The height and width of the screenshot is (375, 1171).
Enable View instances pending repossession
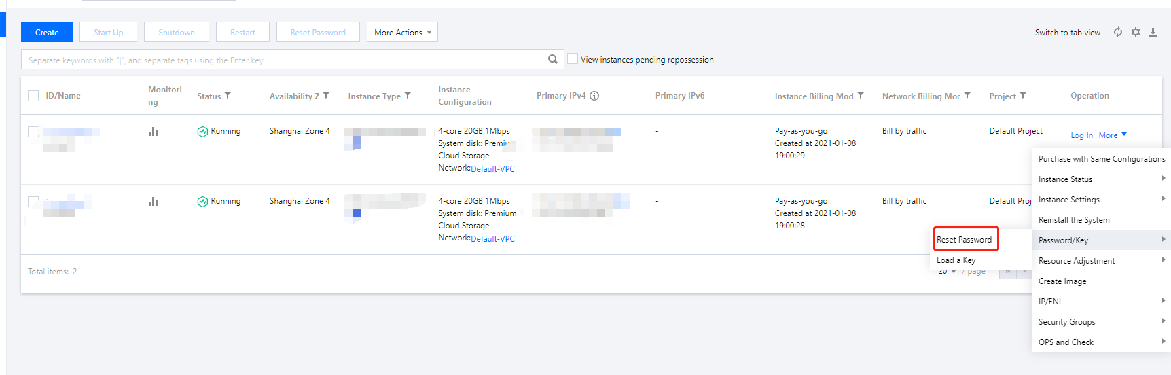point(573,59)
